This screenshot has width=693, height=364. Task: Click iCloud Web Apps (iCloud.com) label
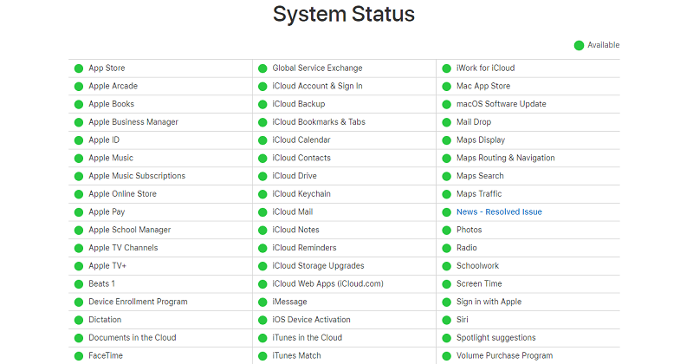[328, 283]
